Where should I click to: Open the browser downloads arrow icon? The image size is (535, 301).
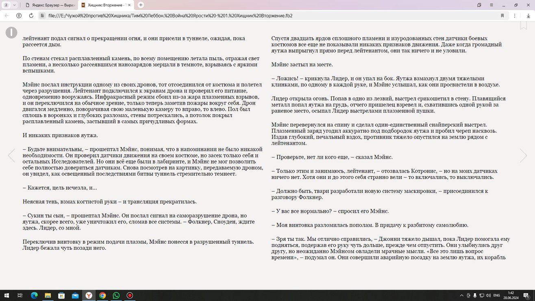[528, 15]
